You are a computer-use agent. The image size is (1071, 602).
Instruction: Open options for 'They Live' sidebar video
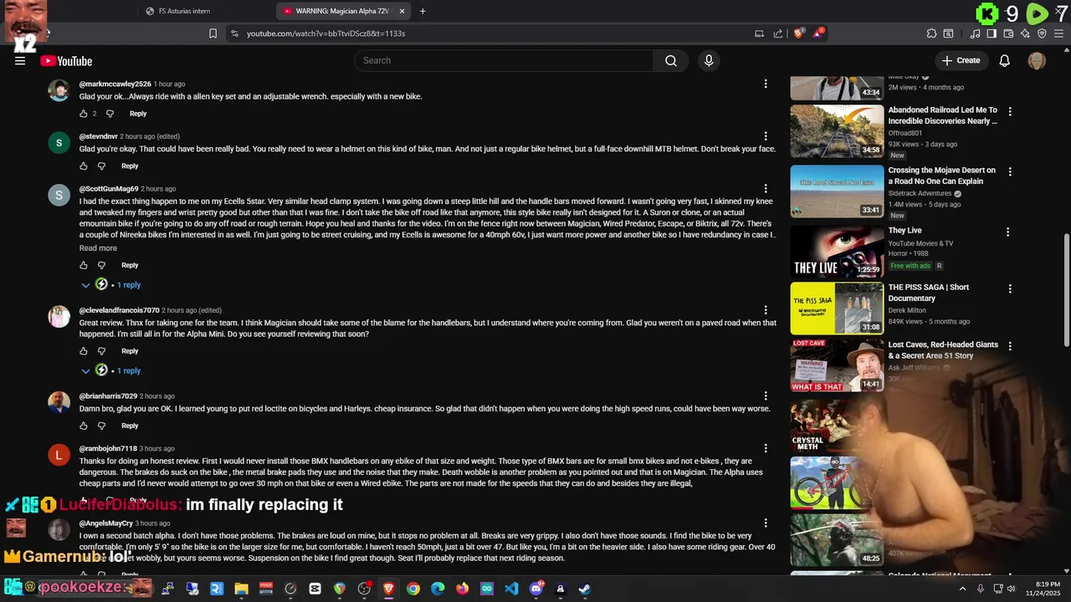(1007, 232)
